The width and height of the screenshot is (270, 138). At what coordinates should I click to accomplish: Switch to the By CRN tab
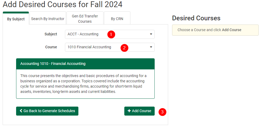click(x=117, y=19)
